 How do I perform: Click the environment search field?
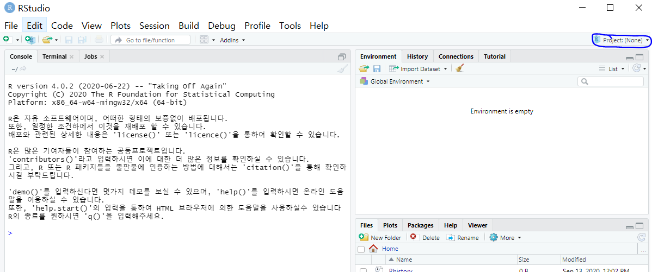(x=611, y=81)
